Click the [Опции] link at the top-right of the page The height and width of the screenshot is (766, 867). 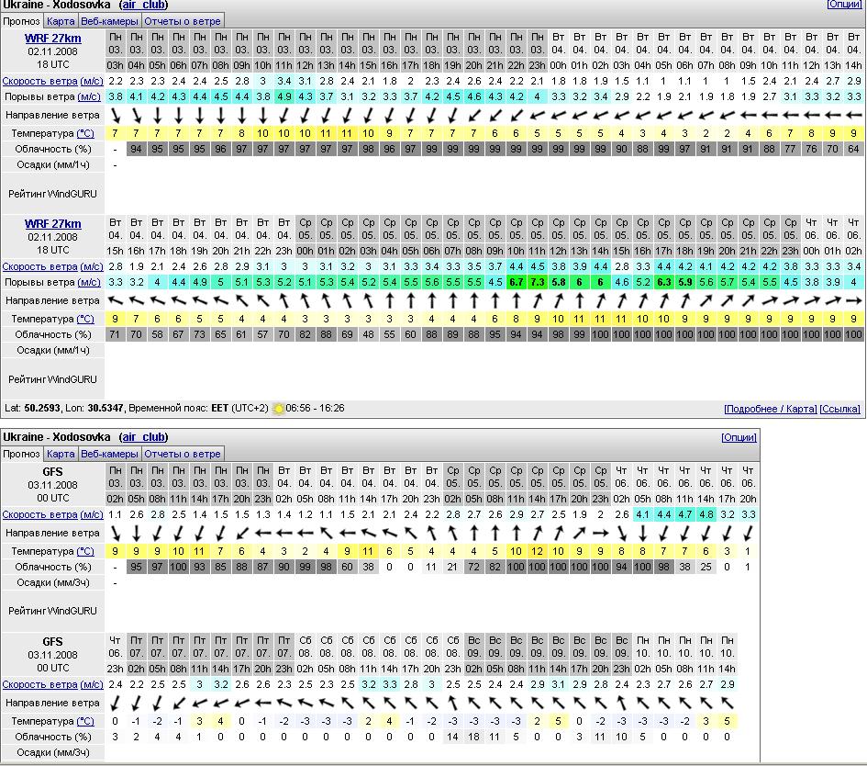click(x=844, y=5)
